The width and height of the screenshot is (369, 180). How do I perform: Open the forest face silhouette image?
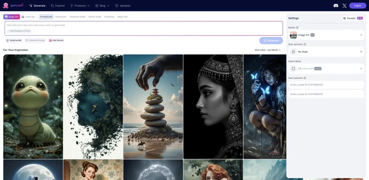93,107
